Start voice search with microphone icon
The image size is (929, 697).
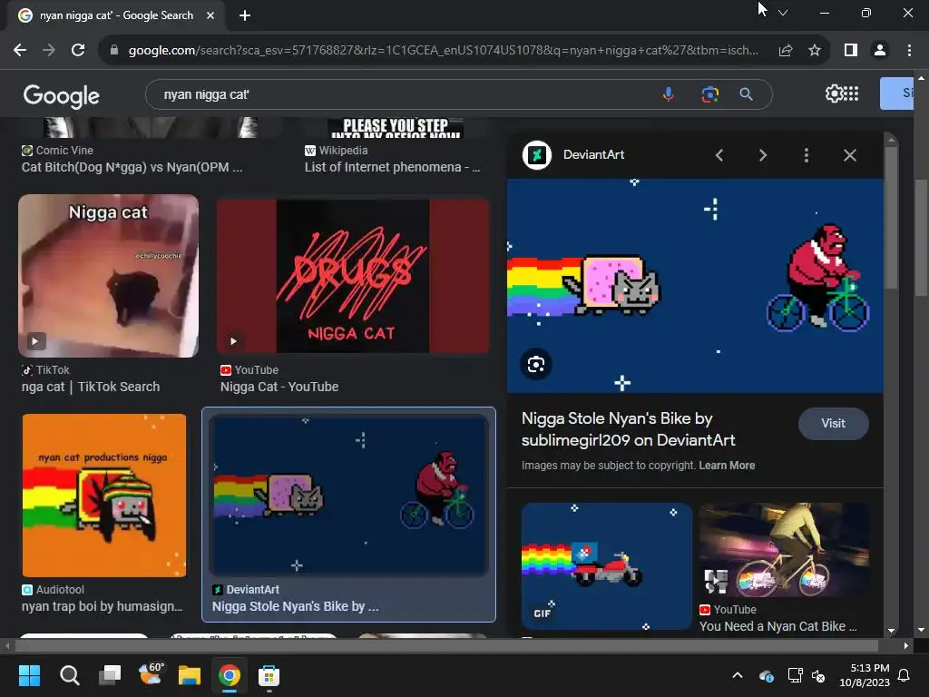[x=669, y=94]
